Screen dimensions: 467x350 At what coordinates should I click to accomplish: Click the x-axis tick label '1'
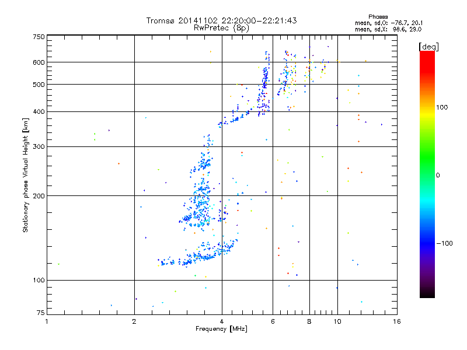tap(47, 321)
